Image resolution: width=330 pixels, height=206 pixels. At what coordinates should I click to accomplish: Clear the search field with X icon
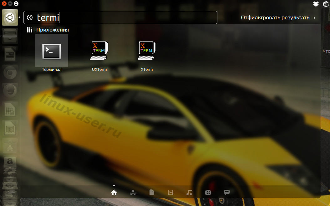(30, 17)
